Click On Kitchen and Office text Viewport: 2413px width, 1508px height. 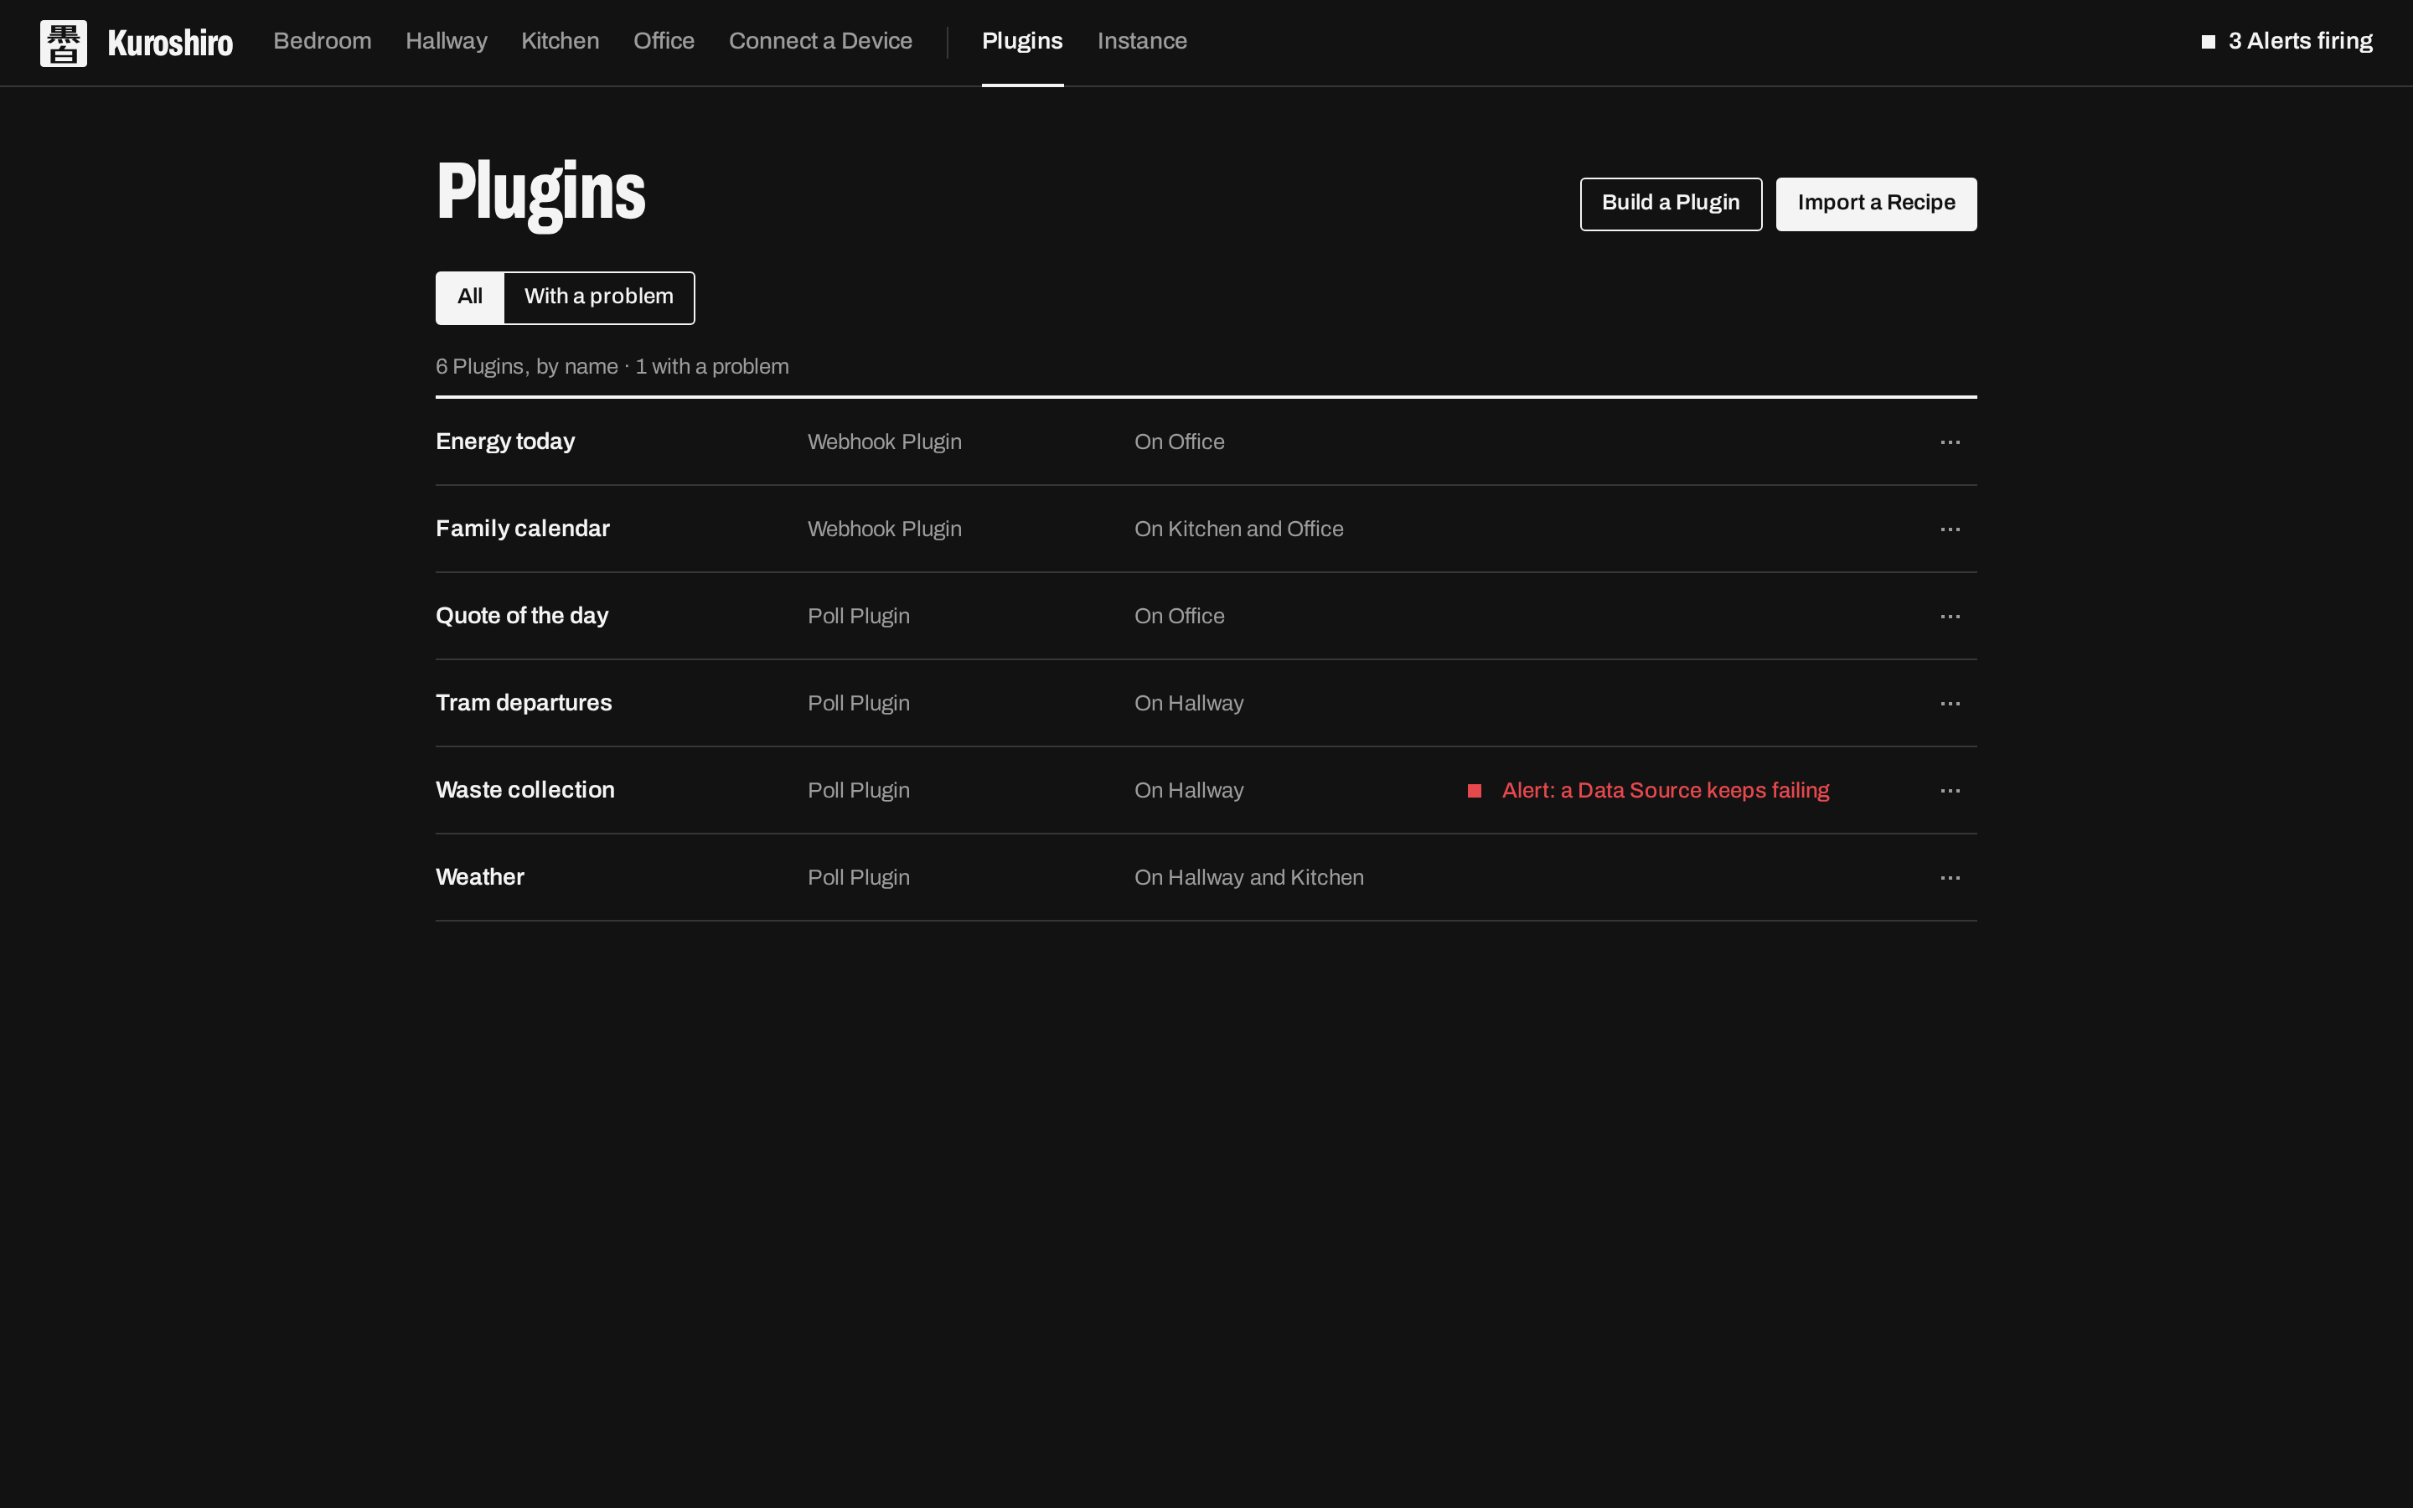click(1238, 529)
